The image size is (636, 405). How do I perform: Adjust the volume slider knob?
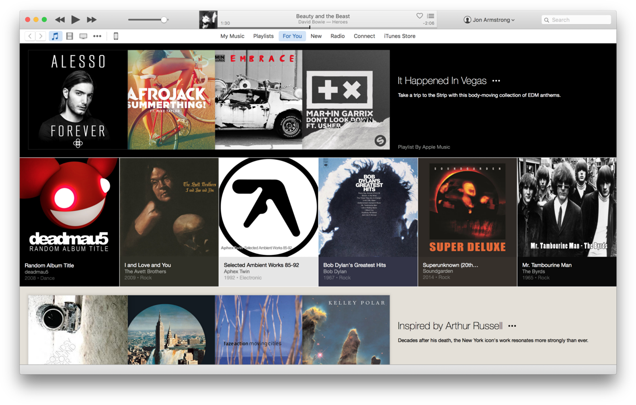coord(164,20)
